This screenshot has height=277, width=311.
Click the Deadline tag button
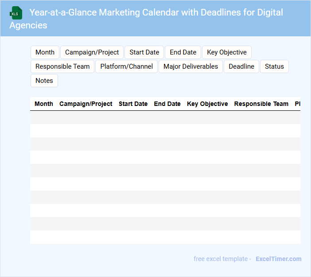[x=241, y=66]
